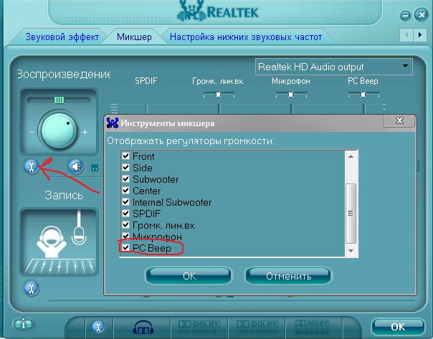This screenshot has width=433, height=339.
Task: Click the dialog title bar Realtek icon
Action: click(113, 123)
